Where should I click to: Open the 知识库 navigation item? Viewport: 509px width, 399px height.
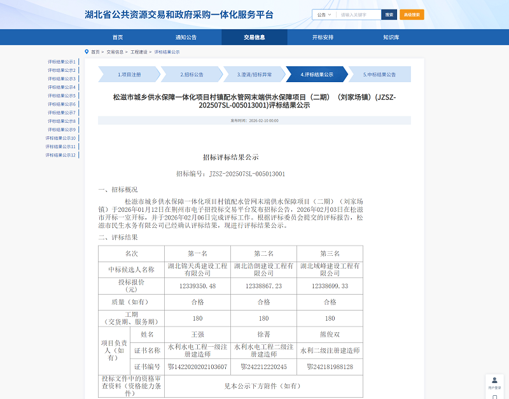(x=389, y=38)
